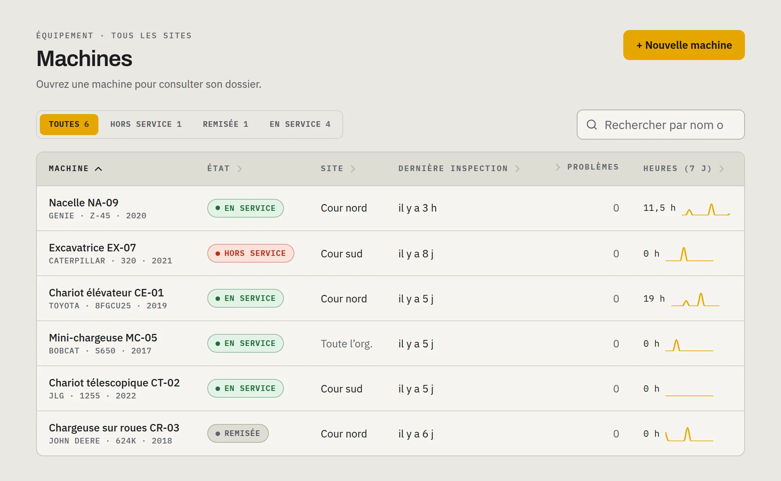Click the '19 h' hours value
Screen dimensions: 781x481
point(654,299)
